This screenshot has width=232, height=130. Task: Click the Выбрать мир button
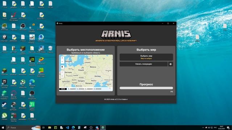pos(146,57)
